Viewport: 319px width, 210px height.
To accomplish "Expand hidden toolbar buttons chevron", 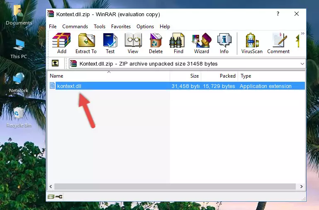I will (x=303, y=34).
